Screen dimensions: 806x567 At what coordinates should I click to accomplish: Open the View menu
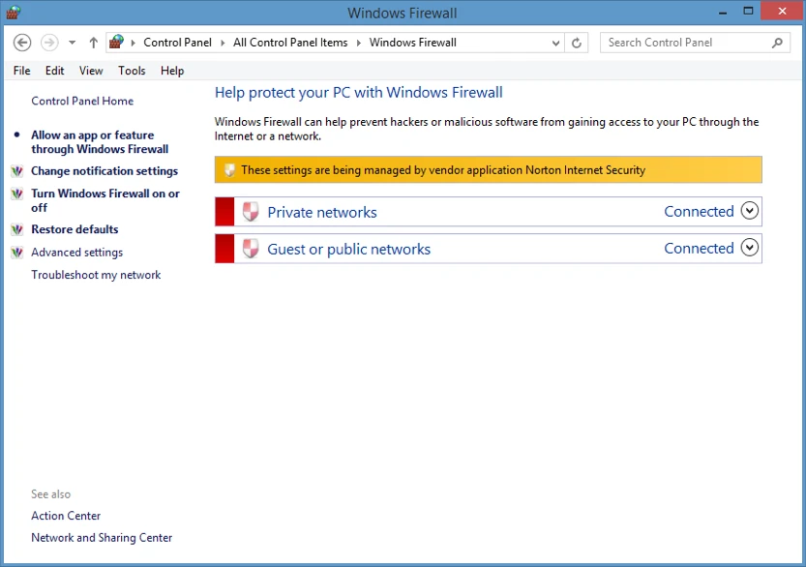point(91,71)
